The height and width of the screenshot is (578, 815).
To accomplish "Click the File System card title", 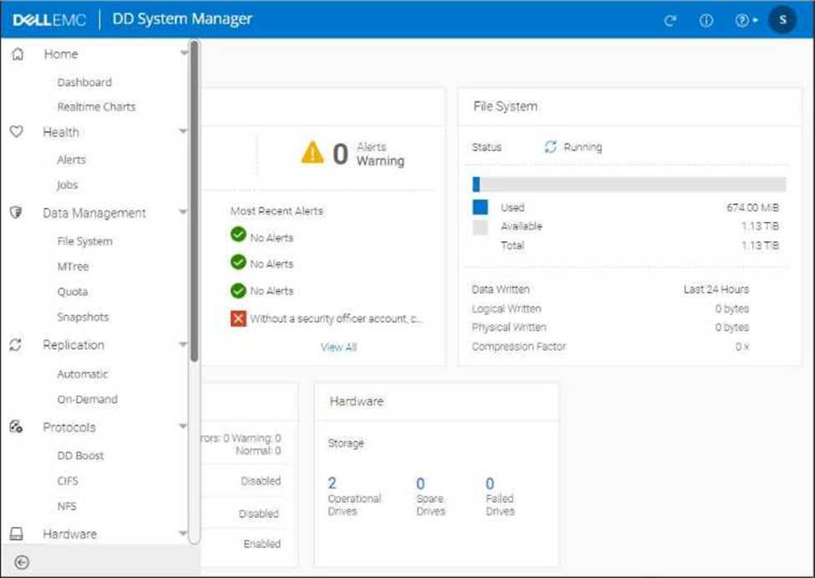I will pos(505,106).
